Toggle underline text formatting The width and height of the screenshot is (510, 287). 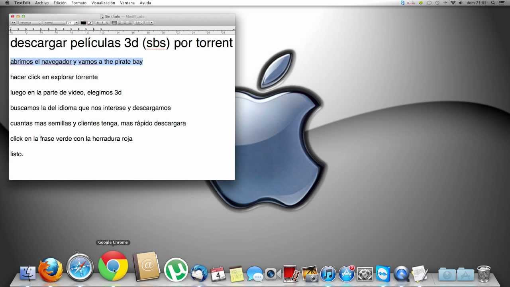pyautogui.click(x=107, y=23)
